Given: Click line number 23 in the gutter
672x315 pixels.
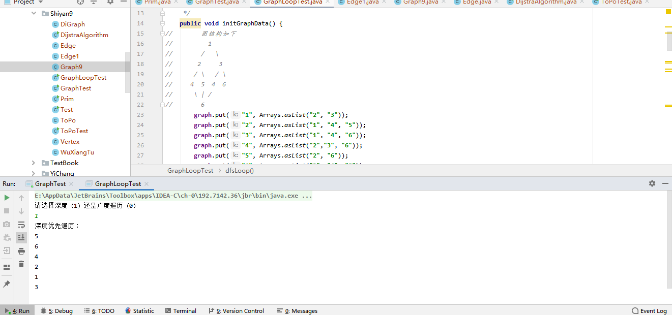Looking at the screenshot, I should point(140,115).
